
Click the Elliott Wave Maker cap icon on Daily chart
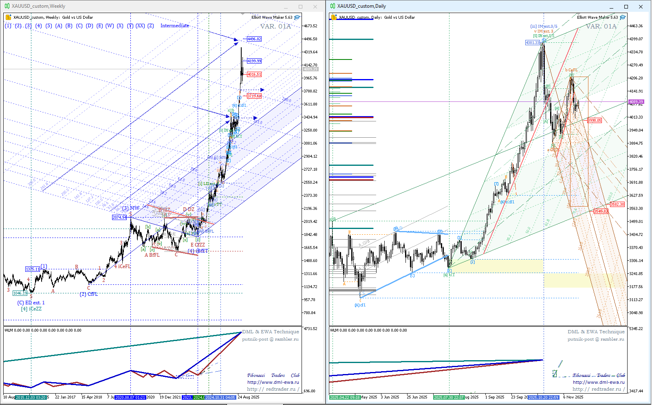point(623,18)
